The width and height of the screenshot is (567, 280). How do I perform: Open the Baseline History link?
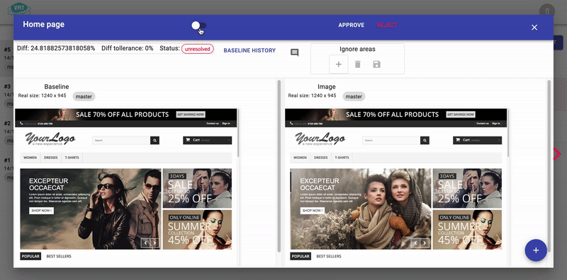point(249,50)
